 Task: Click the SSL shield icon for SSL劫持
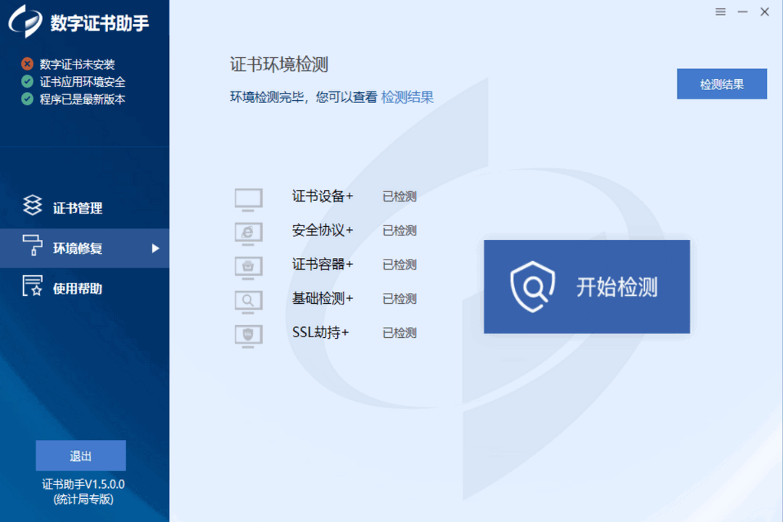(249, 336)
